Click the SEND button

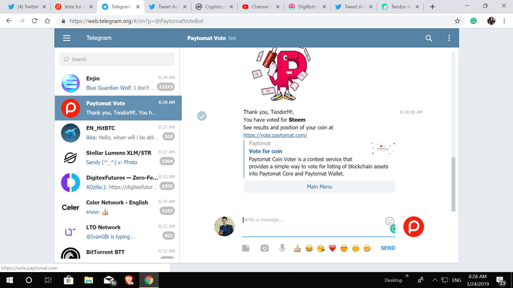click(x=388, y=248)
